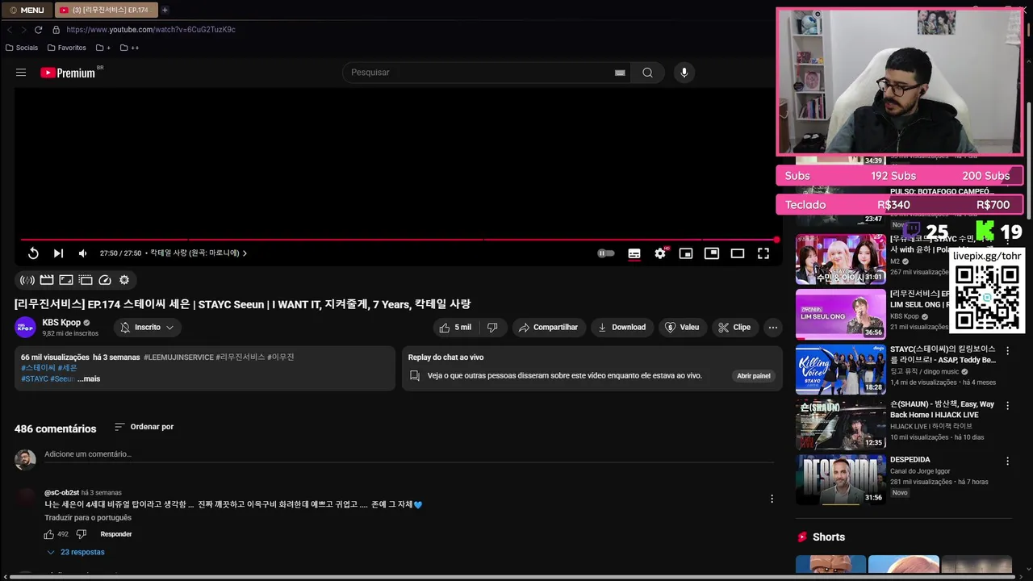
Task: Open STAYC Killing Voice video thumbnail
Action: (841, 370)
